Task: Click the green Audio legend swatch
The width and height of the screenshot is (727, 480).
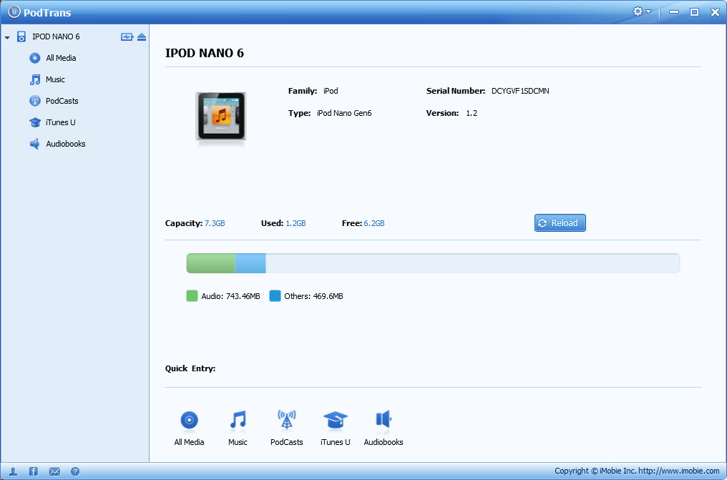Action: pos(192,296)
